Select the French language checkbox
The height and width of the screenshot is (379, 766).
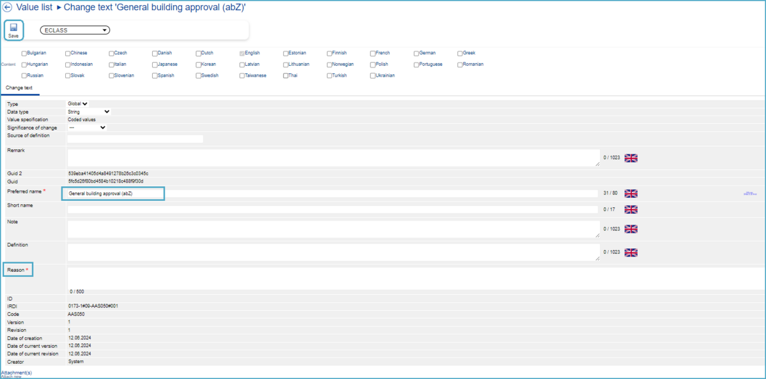[373, 54]
